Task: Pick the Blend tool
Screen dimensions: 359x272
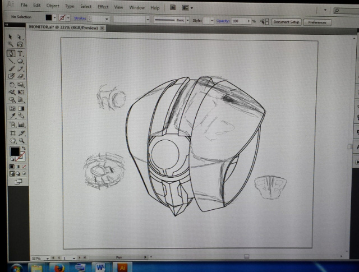Action: tap(21, 116)
